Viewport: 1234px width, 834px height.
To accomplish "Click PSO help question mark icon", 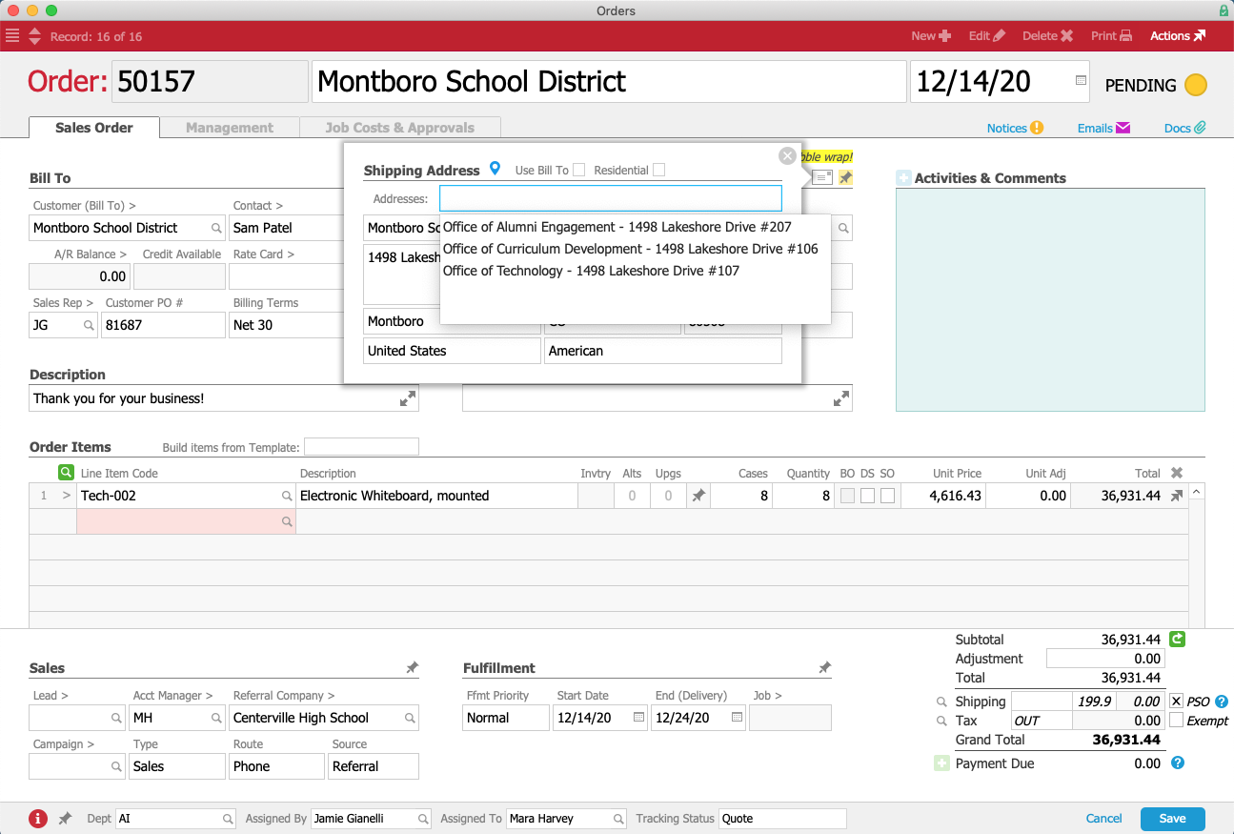I will [x=1221, y=702].
